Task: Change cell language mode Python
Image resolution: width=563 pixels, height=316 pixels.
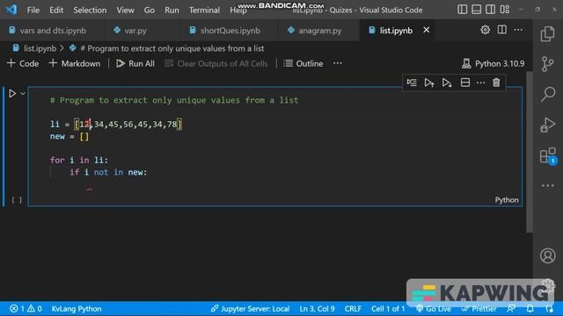Action: point(507,200)
